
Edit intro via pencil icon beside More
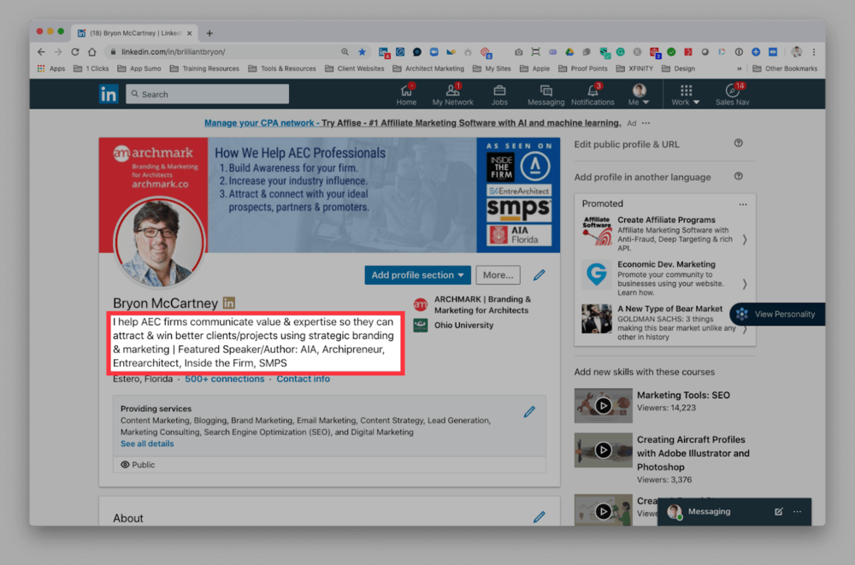(x=540, y=275)
